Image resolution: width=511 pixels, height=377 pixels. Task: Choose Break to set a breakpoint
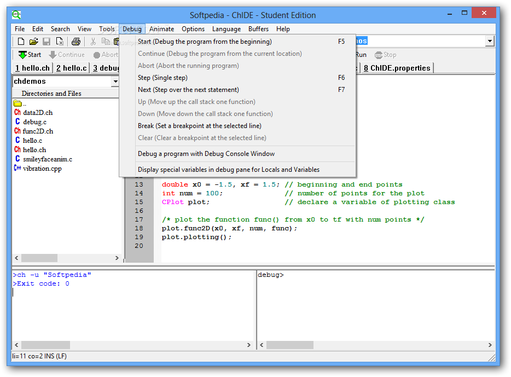pyautogui.click(x=199, y=126)
